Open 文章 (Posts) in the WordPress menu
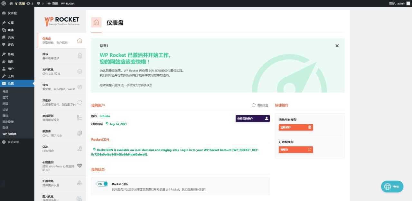The width and height of the screenshot is (412, 201). pyautogui.click(x=17, y=23)
